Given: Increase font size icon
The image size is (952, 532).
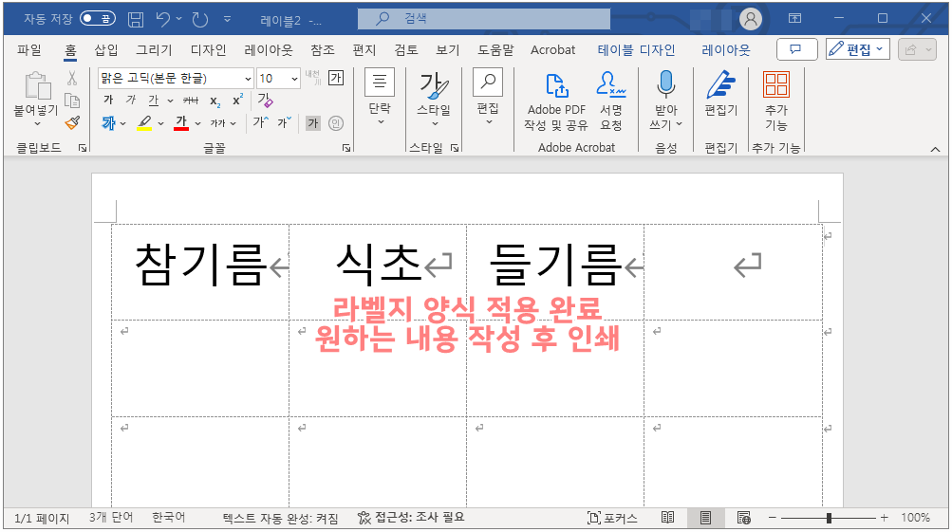Looking at the screenshot, I should point(260,122).
